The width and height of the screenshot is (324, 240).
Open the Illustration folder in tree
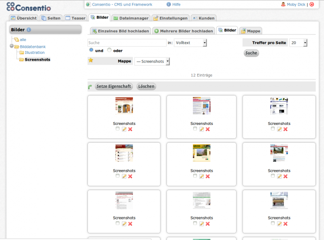click(34, 52)
